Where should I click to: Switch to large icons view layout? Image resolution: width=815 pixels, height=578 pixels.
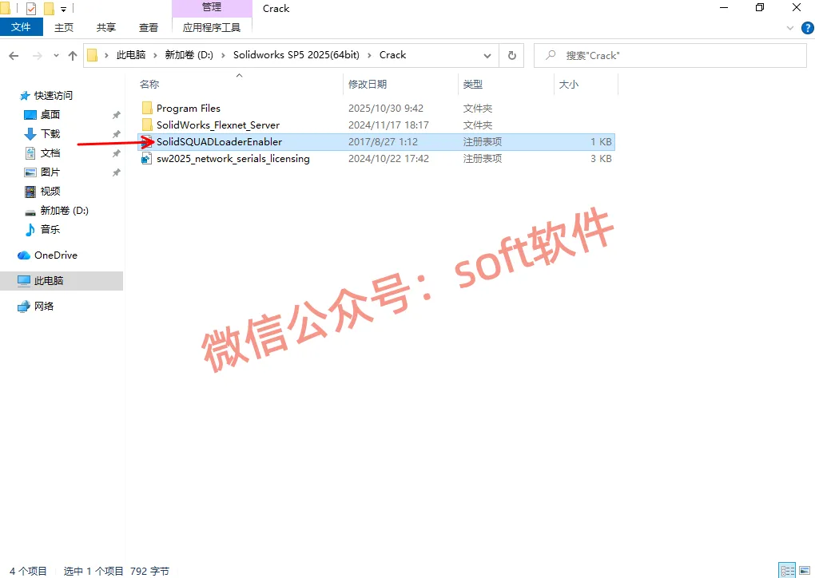tap(805, 570)
